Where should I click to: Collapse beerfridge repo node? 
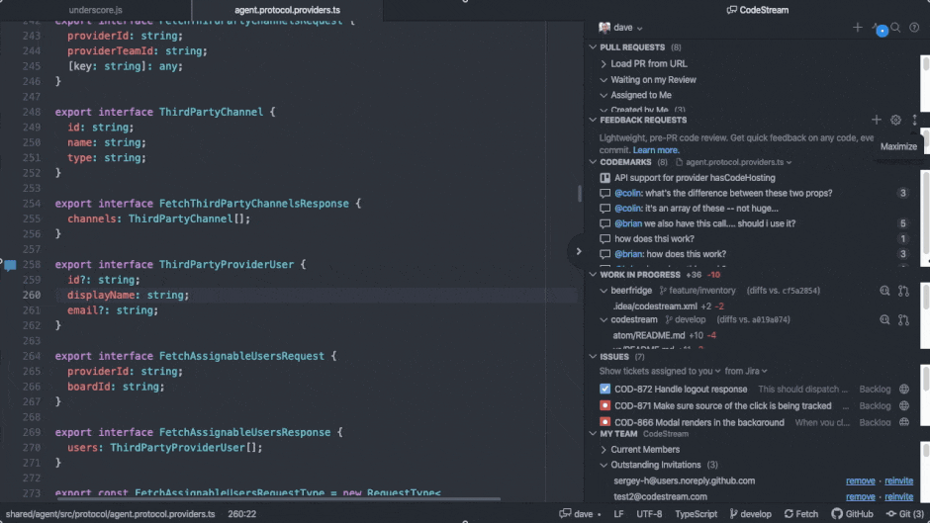click(604, 291)
